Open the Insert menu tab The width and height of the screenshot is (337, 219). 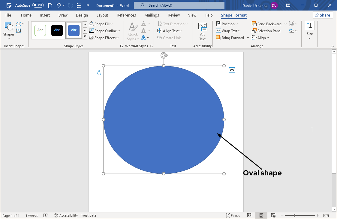pos(45,15)
